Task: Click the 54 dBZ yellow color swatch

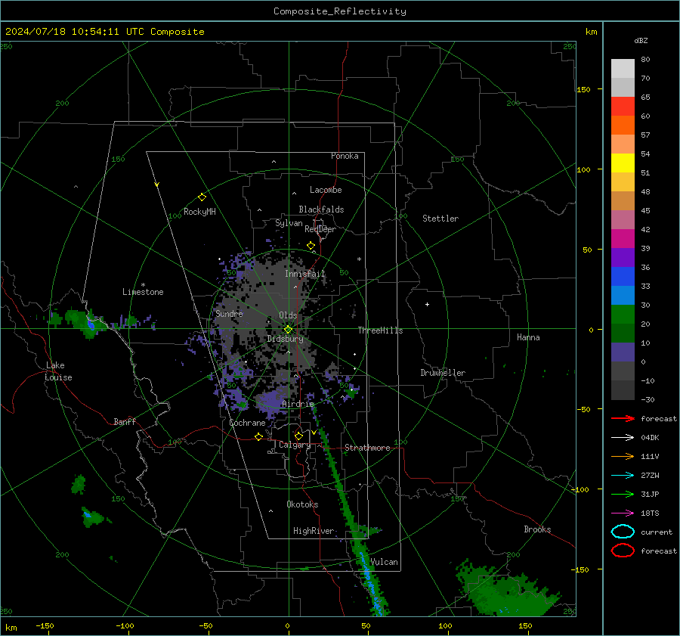Action: click(x=623, y=163)
